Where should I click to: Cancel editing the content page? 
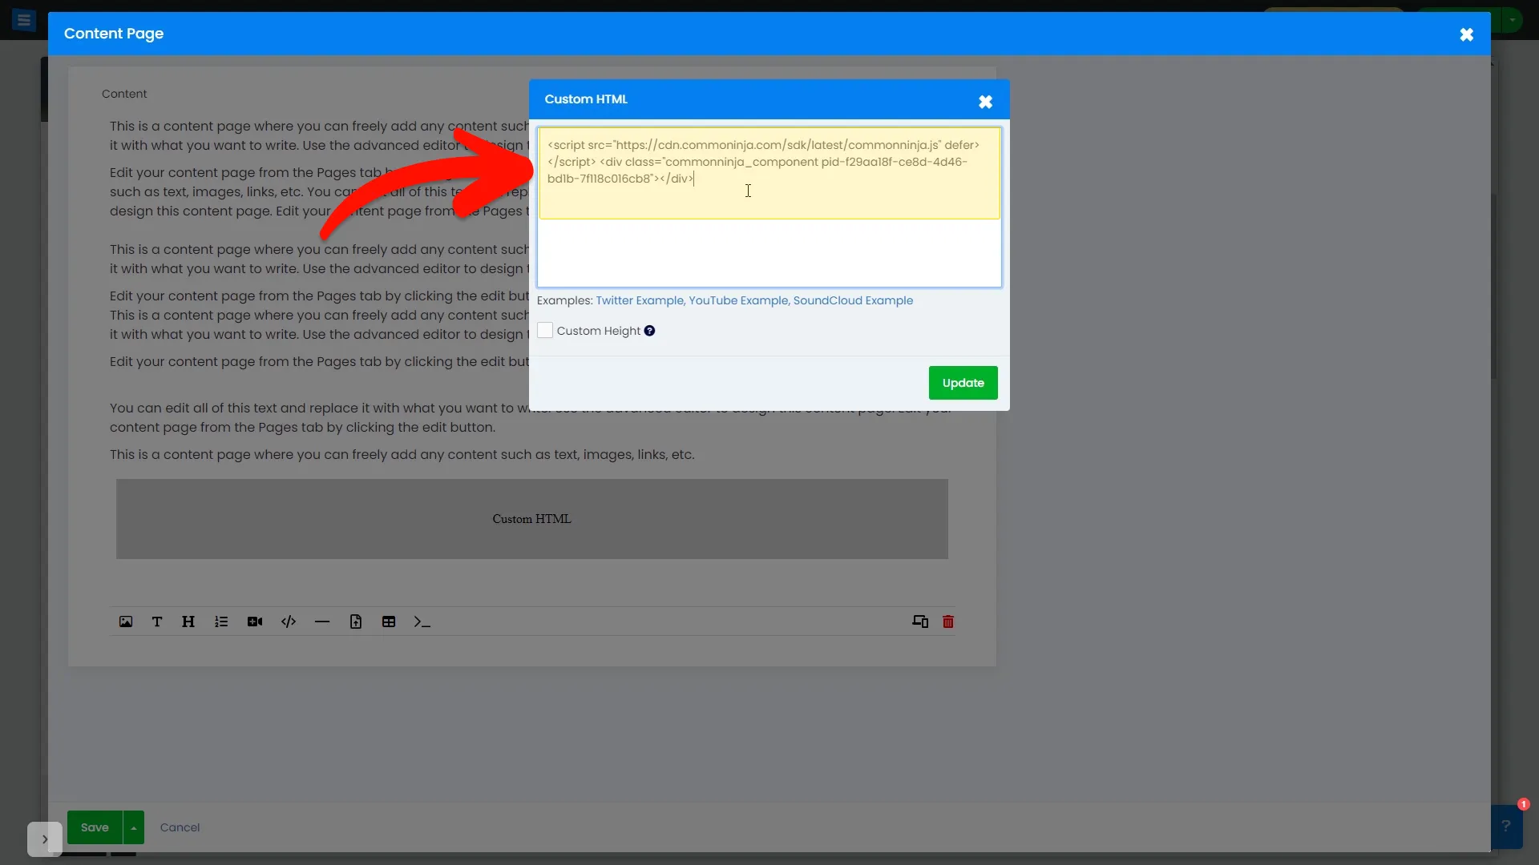180,827
